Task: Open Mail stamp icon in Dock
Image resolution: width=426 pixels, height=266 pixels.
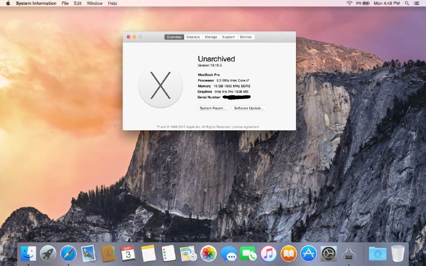Action: (x=88, y=254)
